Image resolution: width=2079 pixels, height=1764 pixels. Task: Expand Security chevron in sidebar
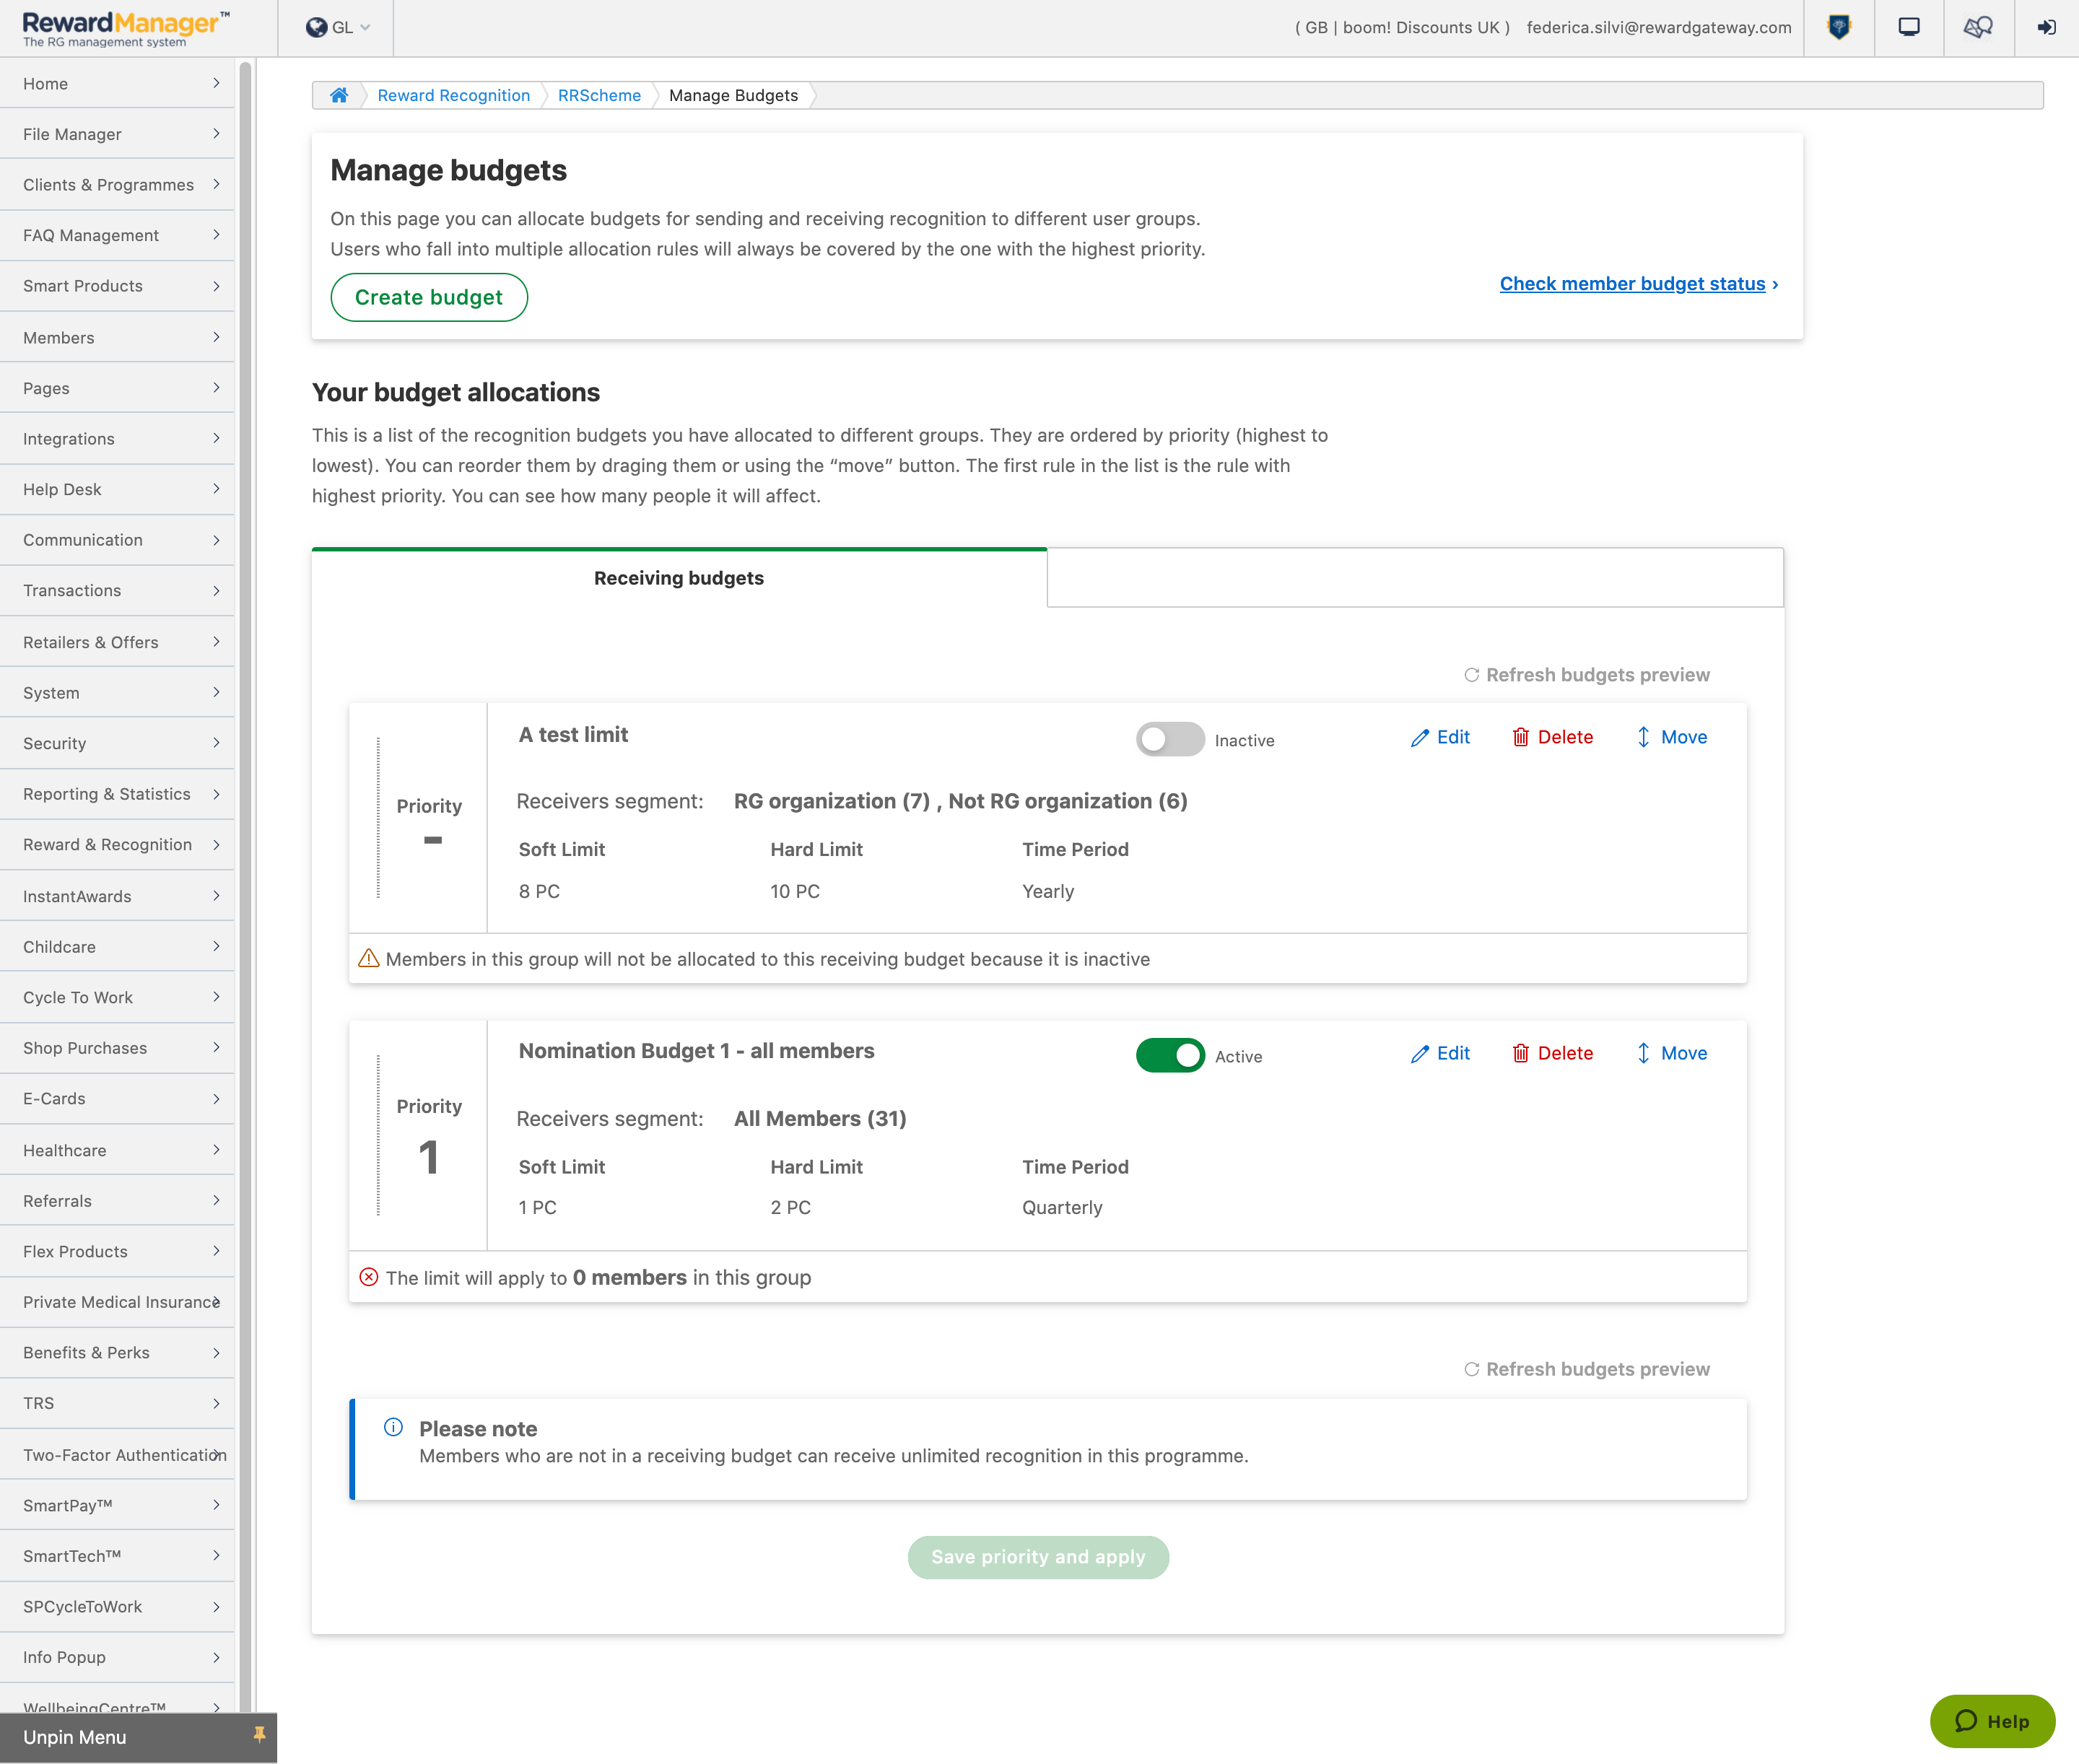click(216, 743)
